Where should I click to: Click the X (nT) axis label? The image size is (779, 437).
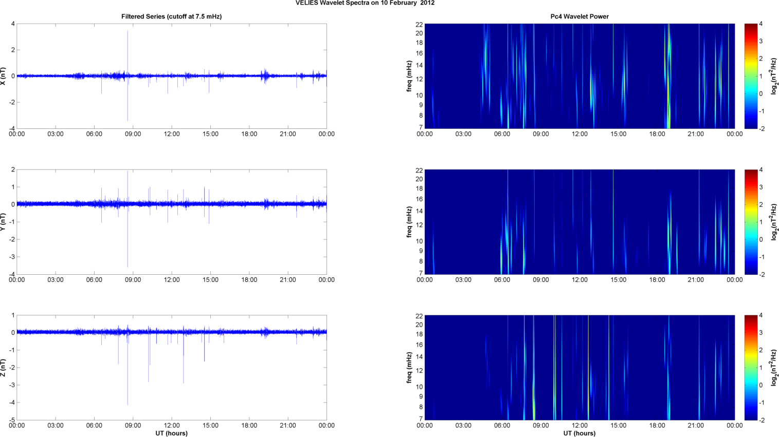pyautogui.click(x=4, y=76)
